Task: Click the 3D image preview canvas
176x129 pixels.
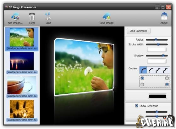Action: [x=82, y=75]
